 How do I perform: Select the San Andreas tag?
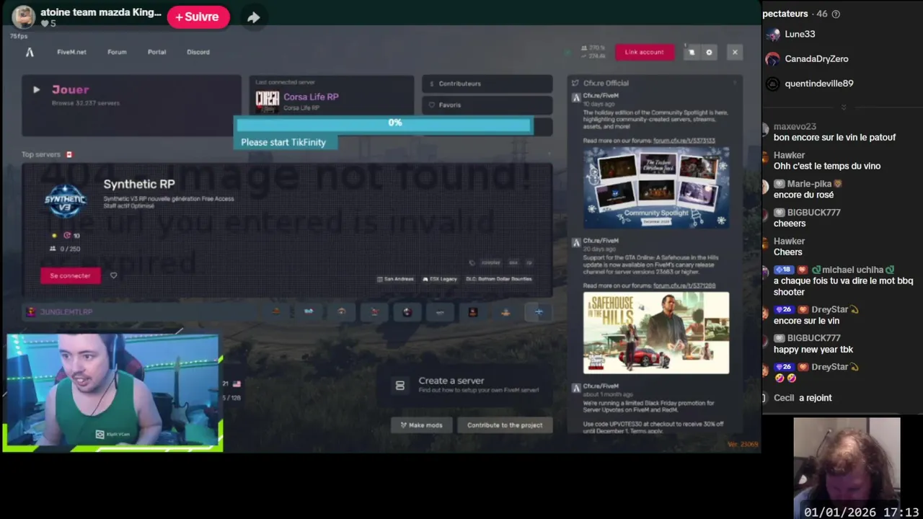395,279
